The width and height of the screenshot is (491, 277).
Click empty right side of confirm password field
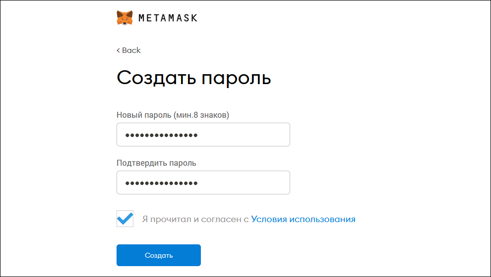[x=244, y=183]
